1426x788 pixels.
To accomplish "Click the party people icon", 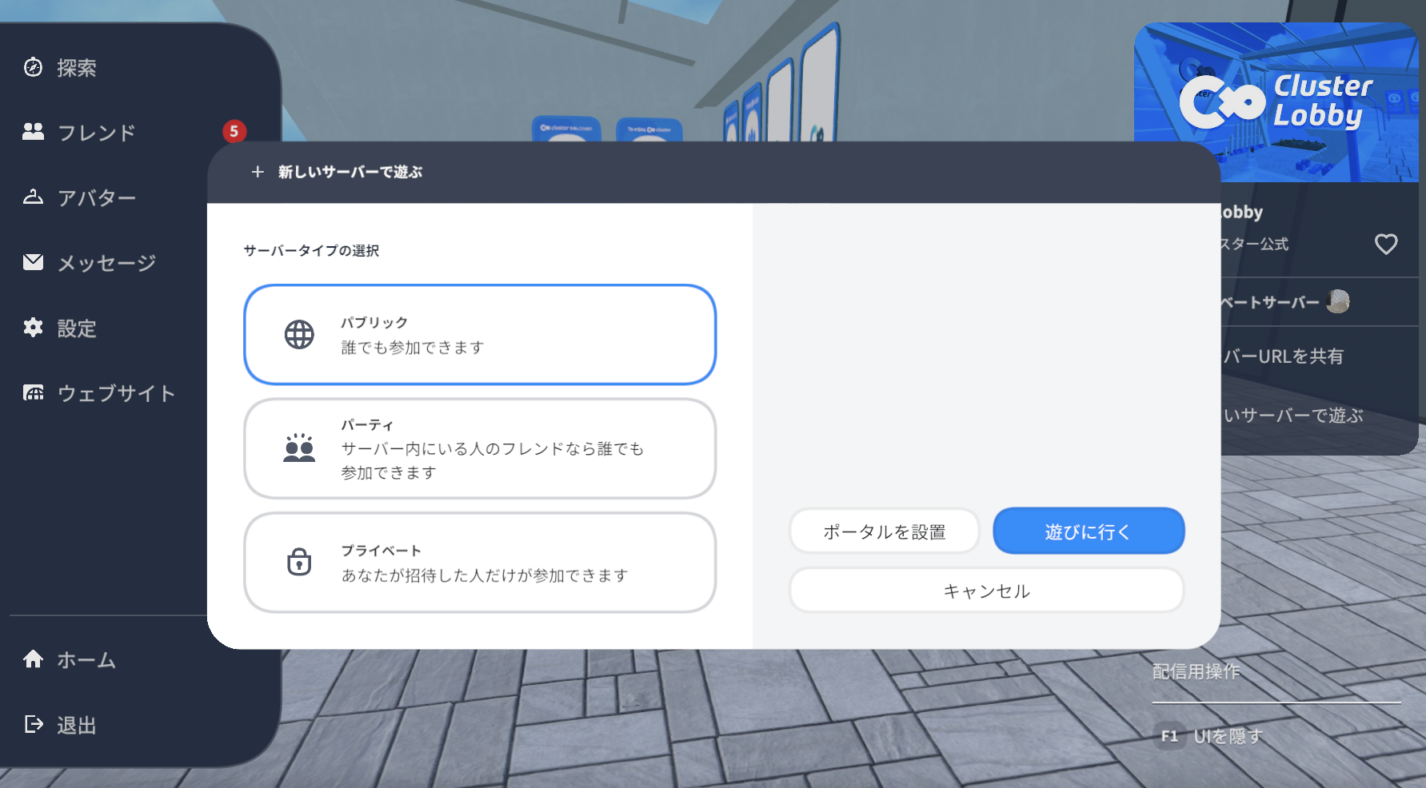I will click(x=299, y=448).
